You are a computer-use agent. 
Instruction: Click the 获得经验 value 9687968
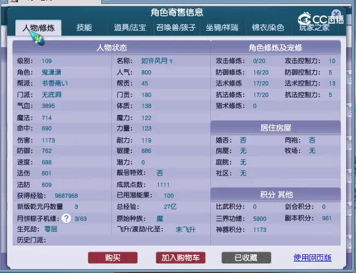point(66,196)
